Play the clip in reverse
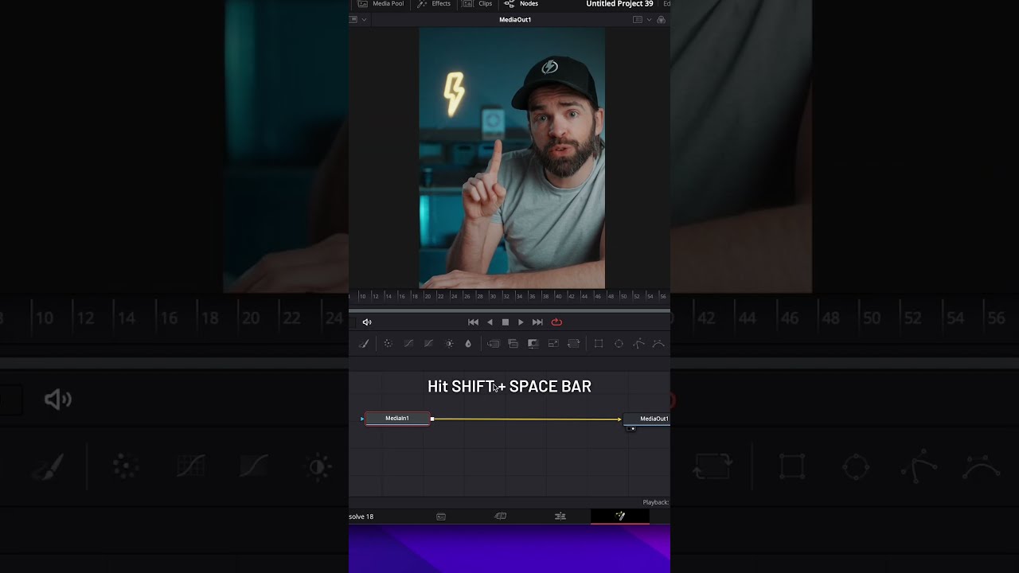 490,322
